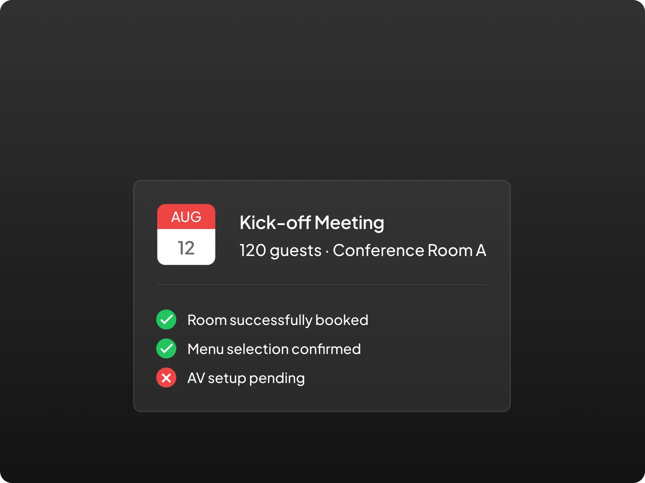Click the green checkmark beside Menu selection confirmed
The width and height of the screenshot is (645, 483).
click(166, 349)
